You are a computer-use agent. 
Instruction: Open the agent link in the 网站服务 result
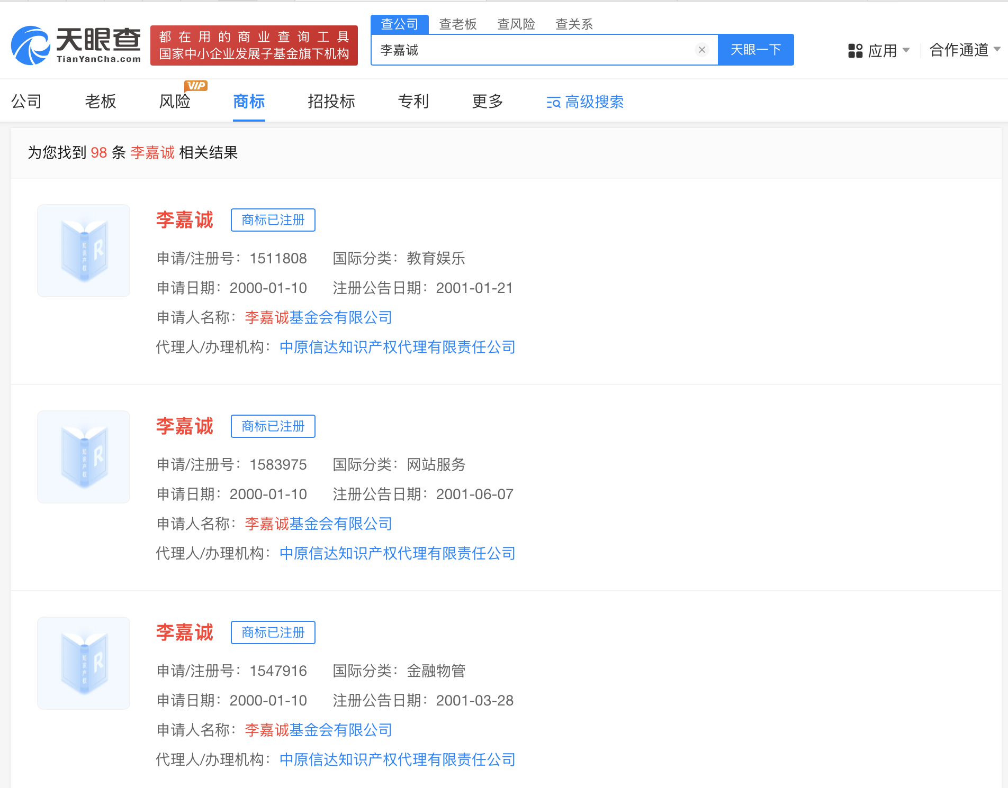(397, 553)
